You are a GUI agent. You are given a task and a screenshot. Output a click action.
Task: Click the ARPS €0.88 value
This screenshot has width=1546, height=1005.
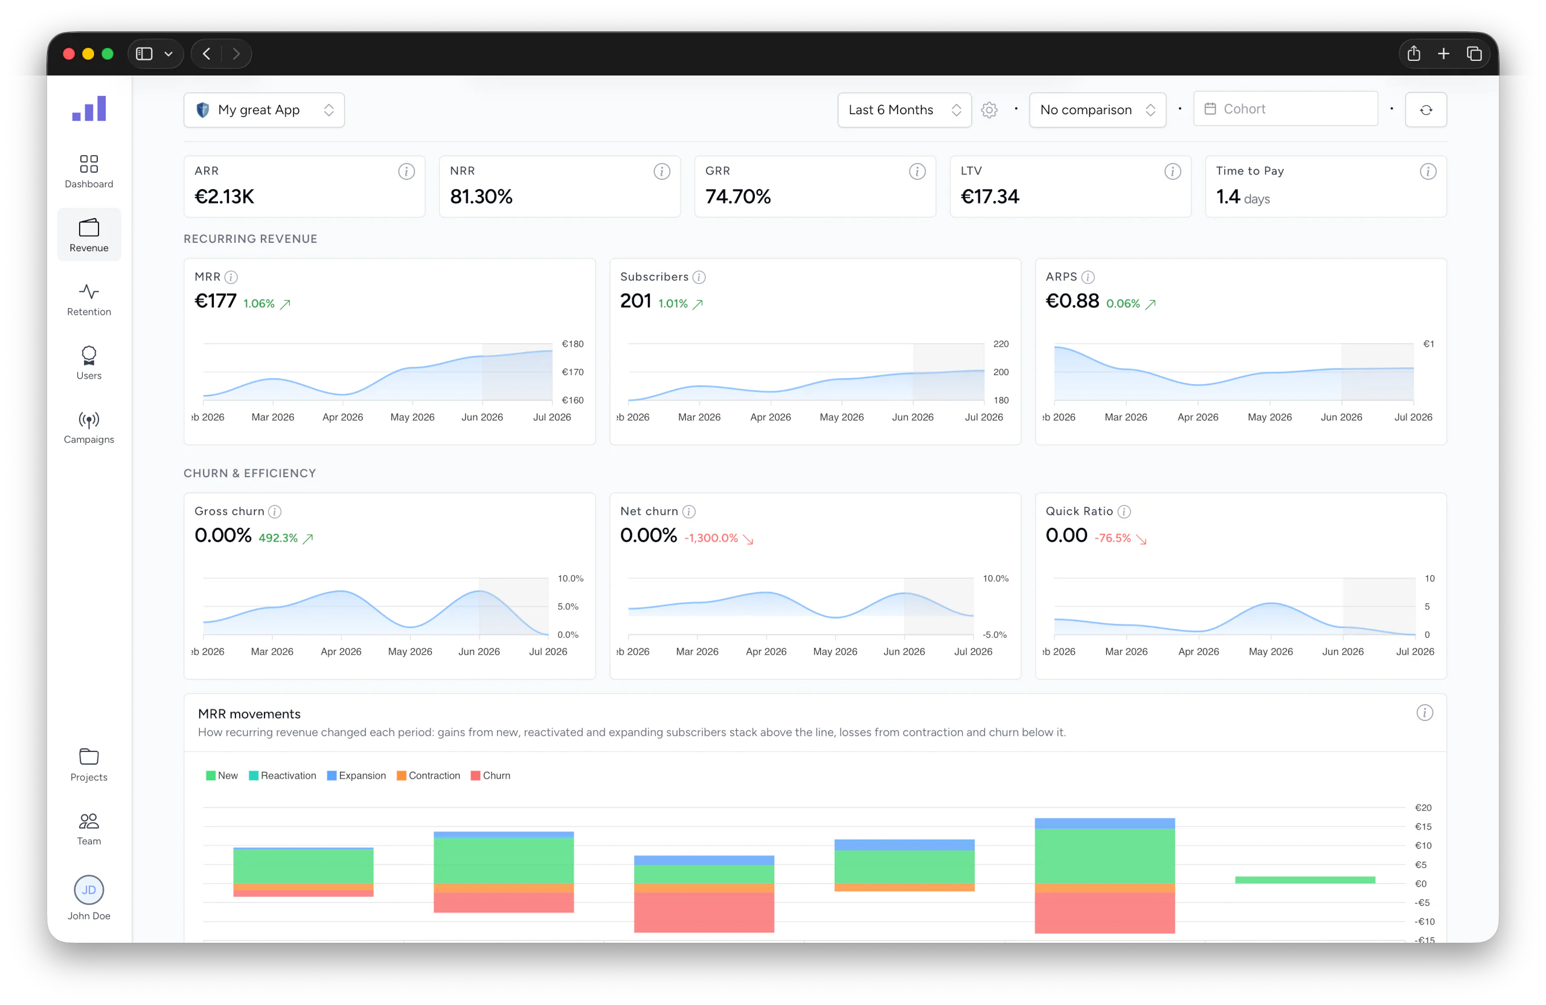tap(1072, 301)
